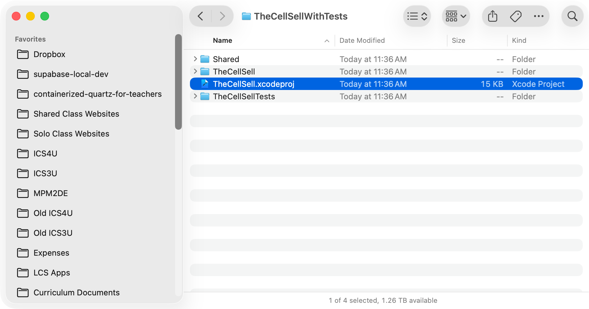Sort by Date Modified column header
The image size is (589, 309).
[x=362, y=40]
